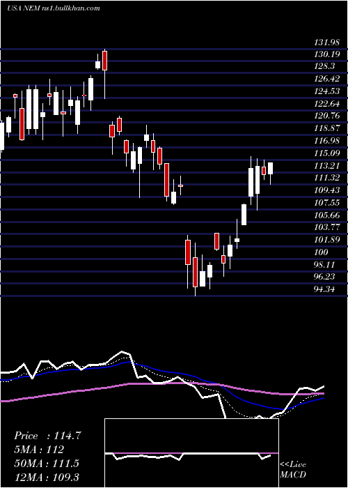Click the 118.87 price axis label
The image size is (348, 488).
(x=327, y=128)
